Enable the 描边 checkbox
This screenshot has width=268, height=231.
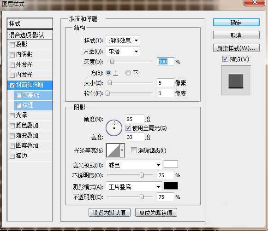[x=12, y=156]
